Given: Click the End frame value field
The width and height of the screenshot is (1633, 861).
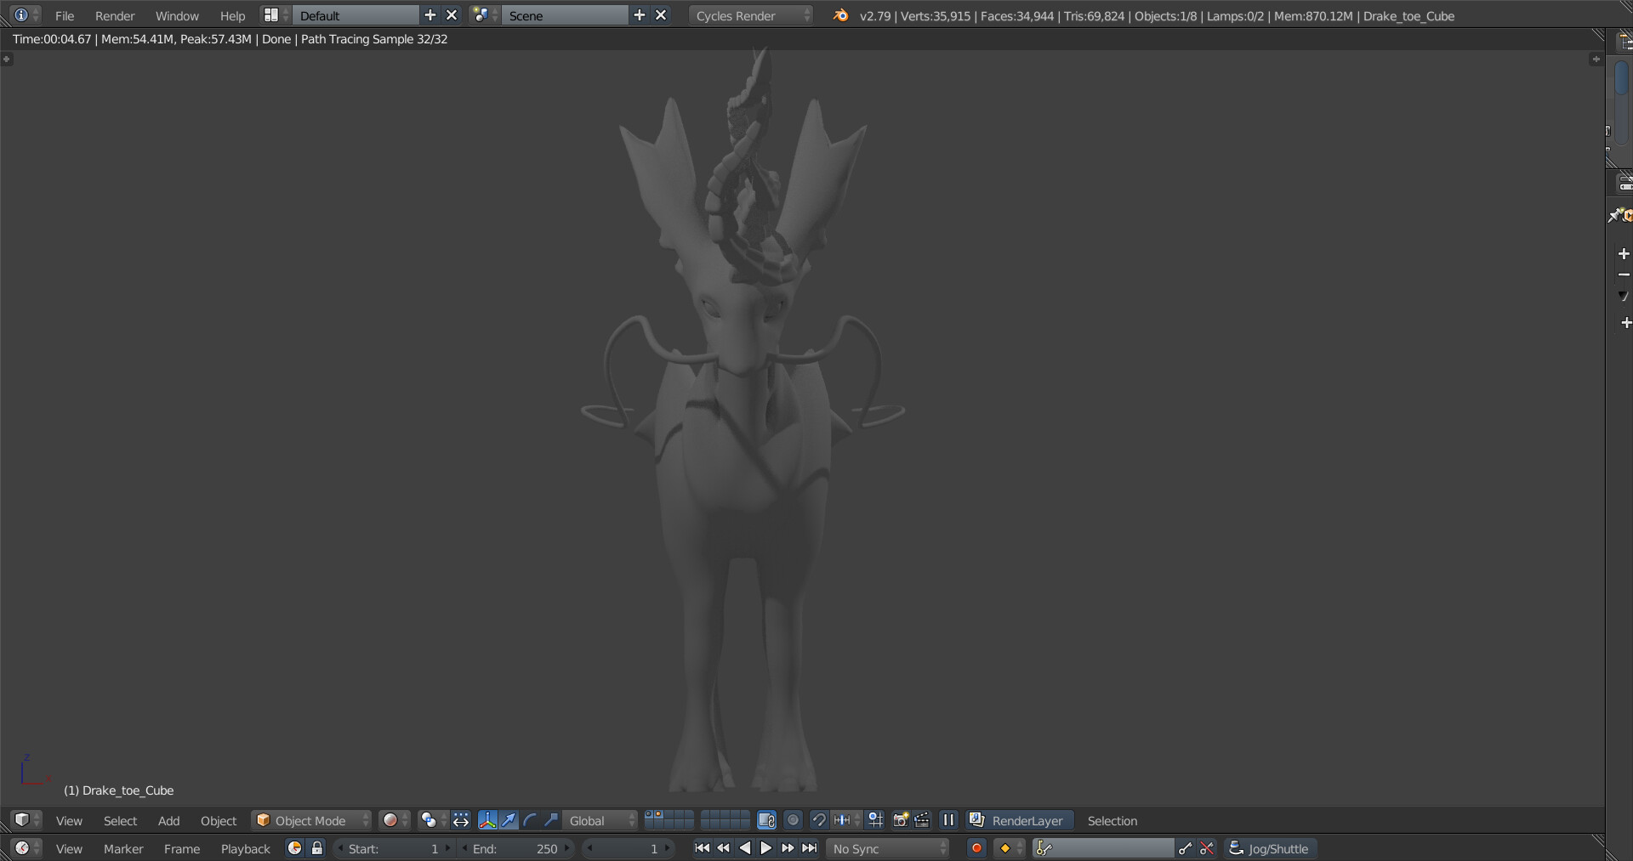Looking at the screenshot, I should tap(515, 848).
